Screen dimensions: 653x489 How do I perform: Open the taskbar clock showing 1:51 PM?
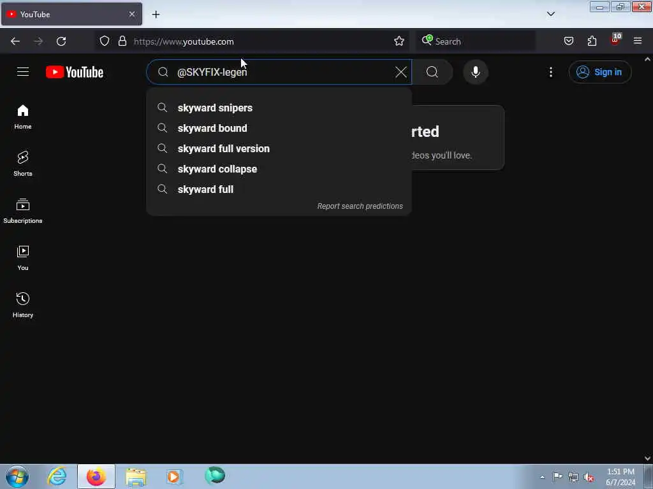(x=620, y=477)
